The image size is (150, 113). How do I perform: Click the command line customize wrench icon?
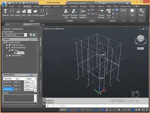tap(44, 104)
